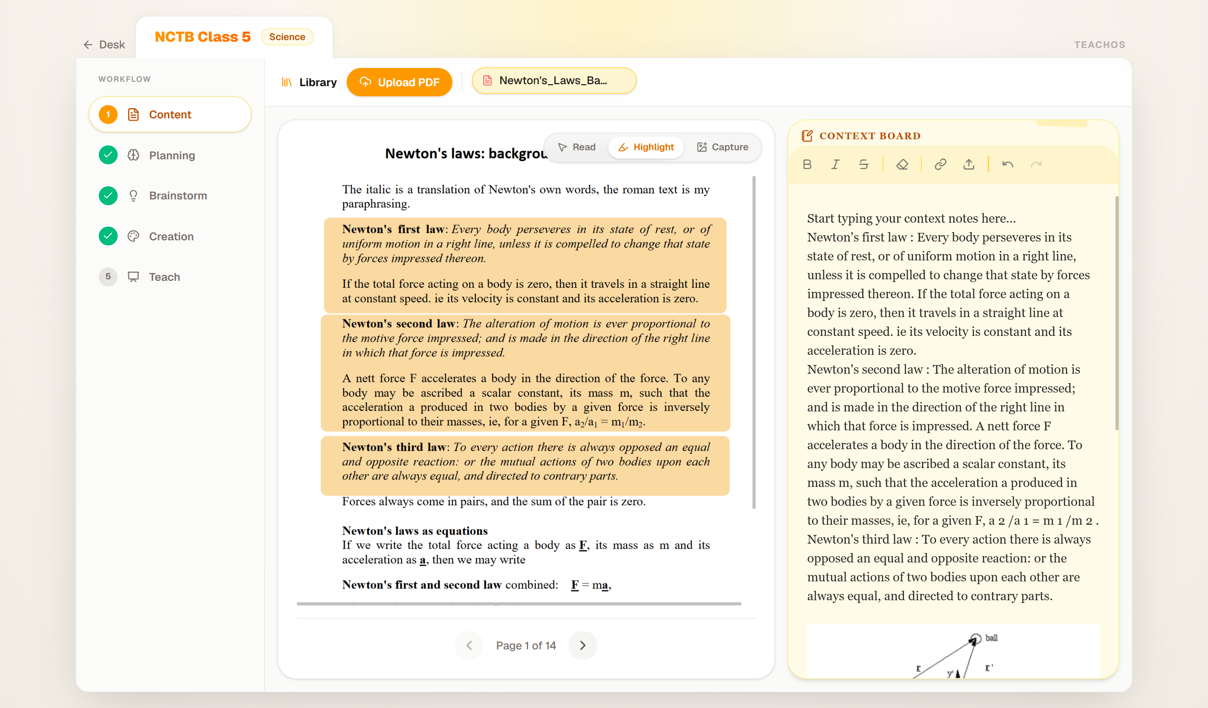Image resolution: width=1208 pixels, height=708 pixels.
Task: Click the Context Board notepad icon
Action: [807, 136]
